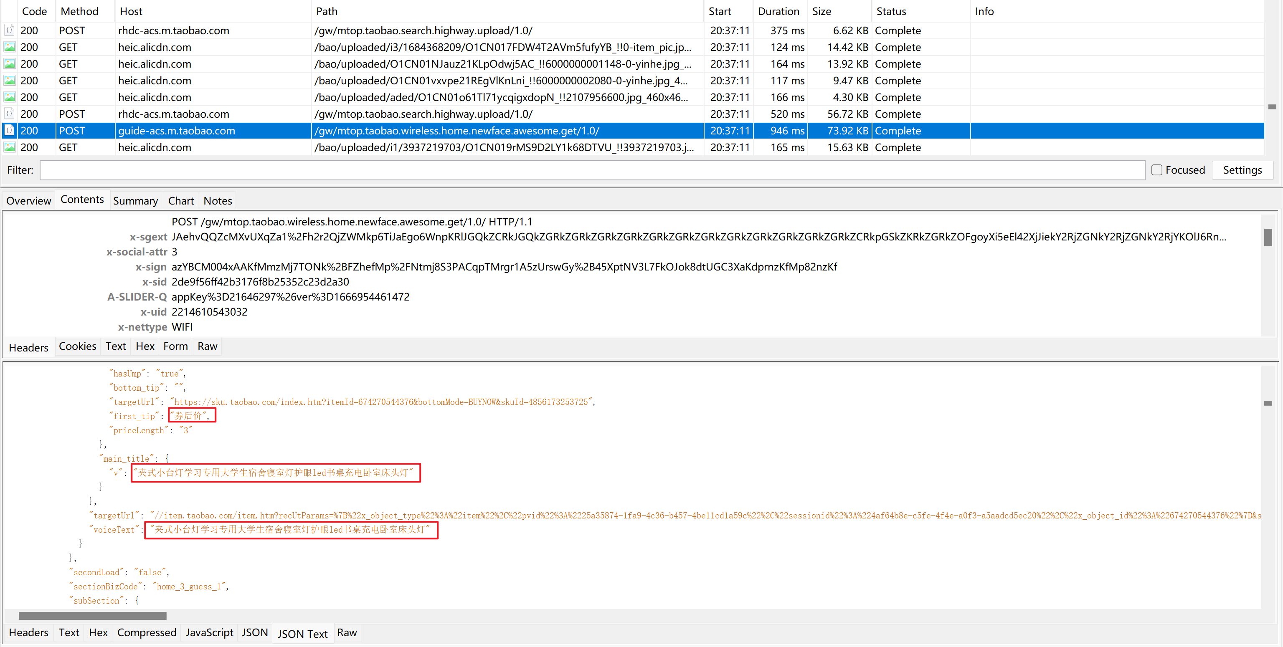
Task: Click the response body vertical scrollbar thumb
Action: 1268,403
